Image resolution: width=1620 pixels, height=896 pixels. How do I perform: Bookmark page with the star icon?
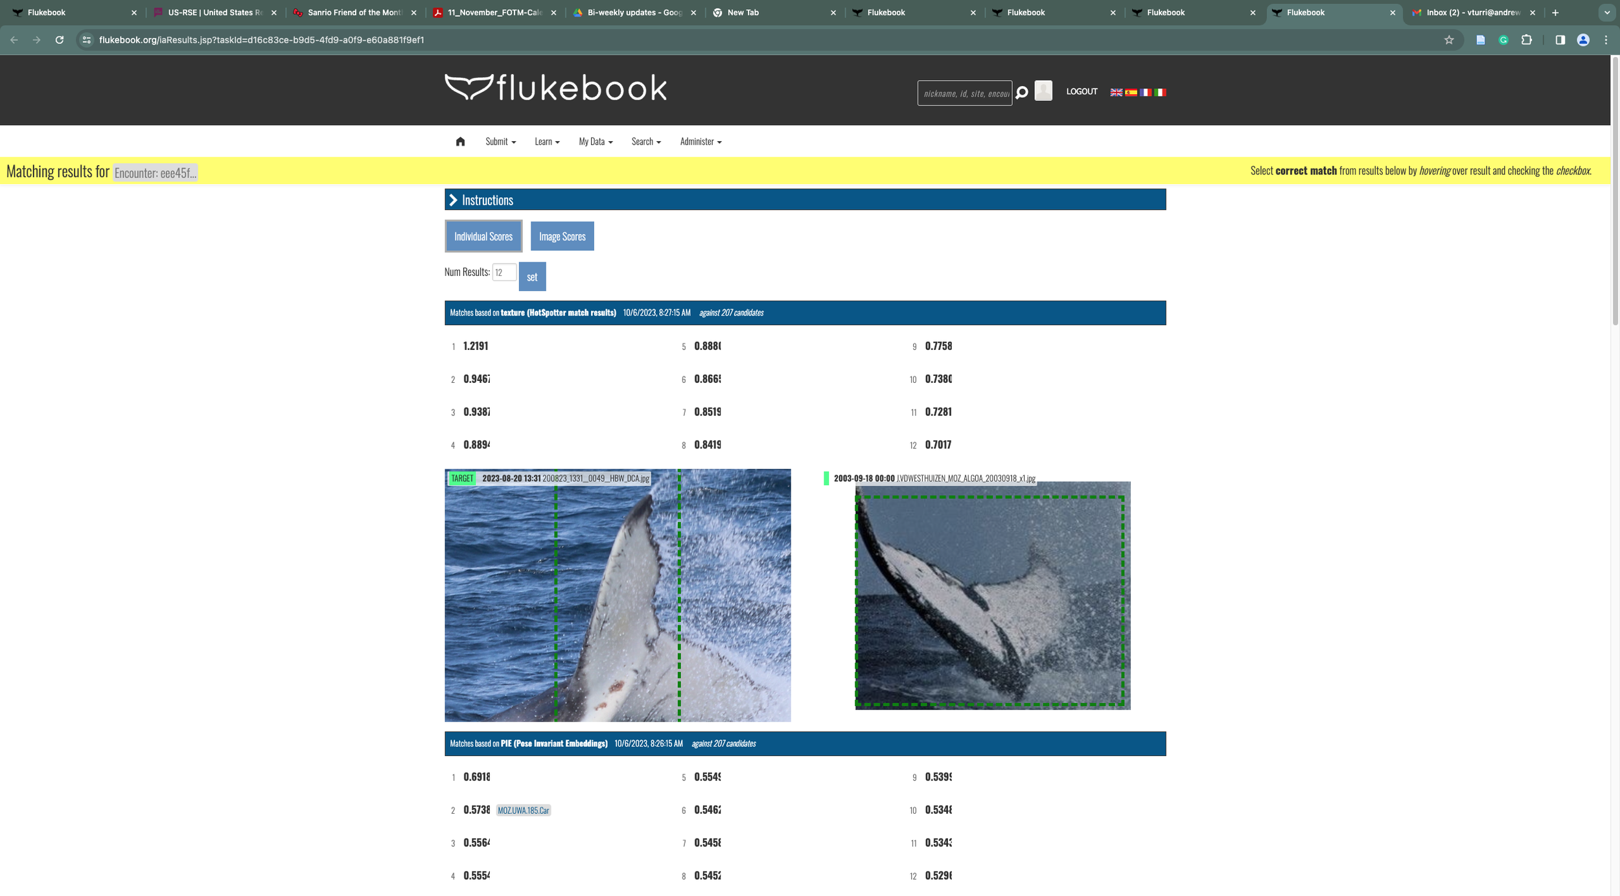pyautogui.click(x=1449, y=40)
